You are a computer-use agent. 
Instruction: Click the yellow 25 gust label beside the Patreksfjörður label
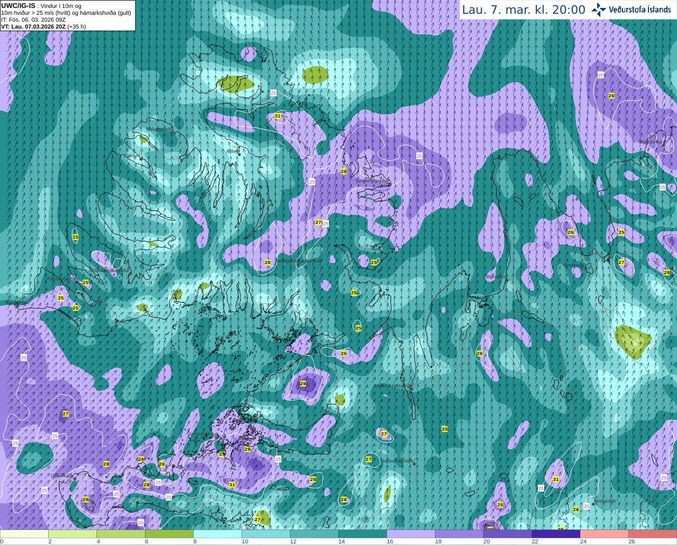tap(86, 283)
